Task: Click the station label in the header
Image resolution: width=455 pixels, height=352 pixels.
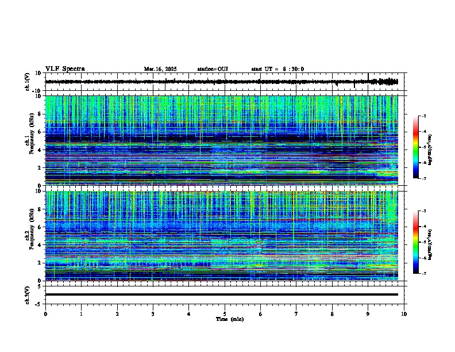Action: 213,69
